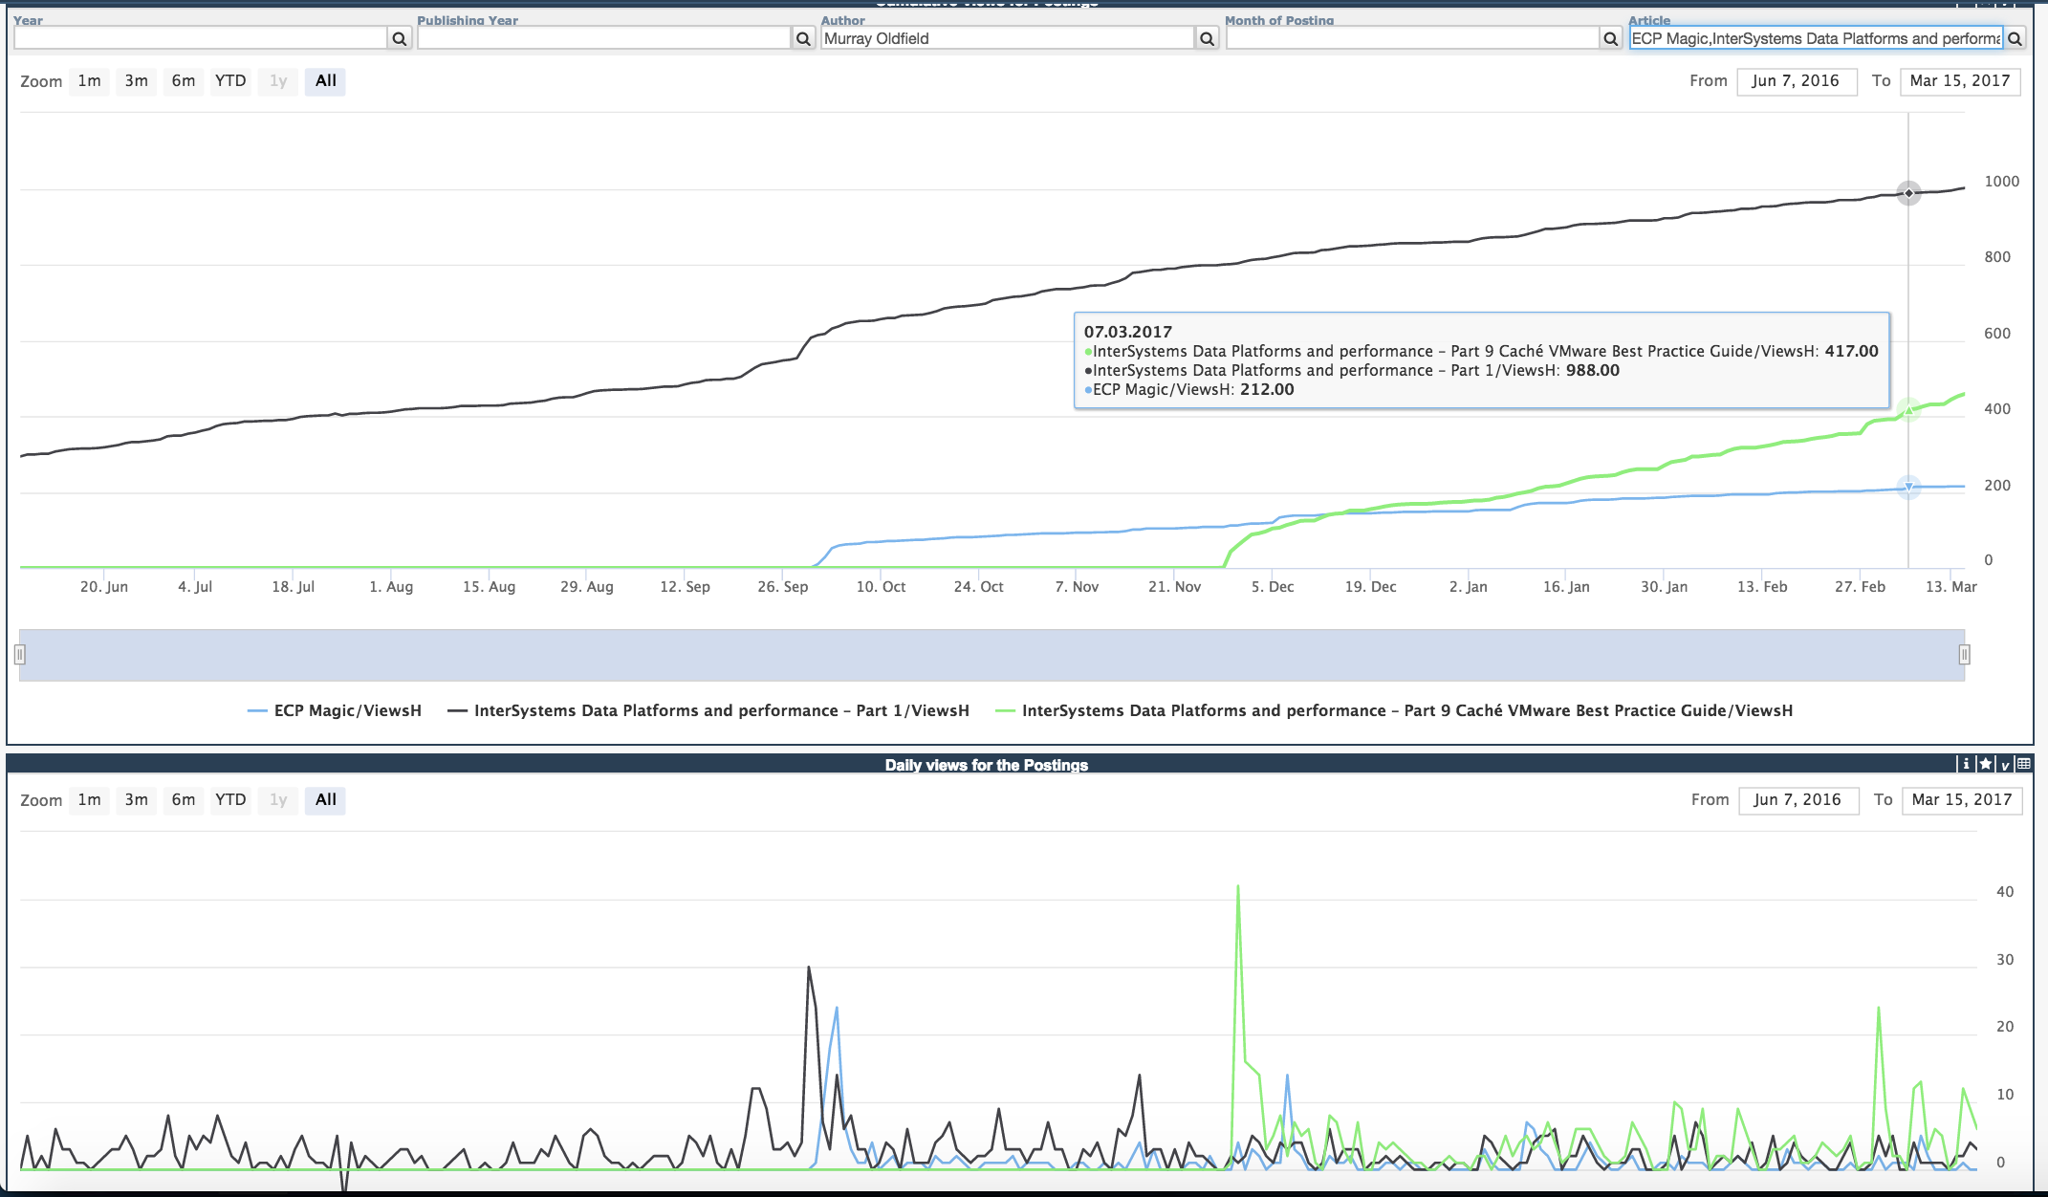Click the Daily views for the Postings title
2048x1197 pixels.
986,765
